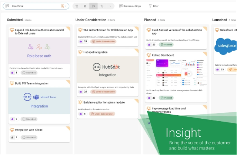The height and width of the screenshot is (155, 237).
Task: Click lightbulb icon on Improve page load time card
Action: click(148, 108)
